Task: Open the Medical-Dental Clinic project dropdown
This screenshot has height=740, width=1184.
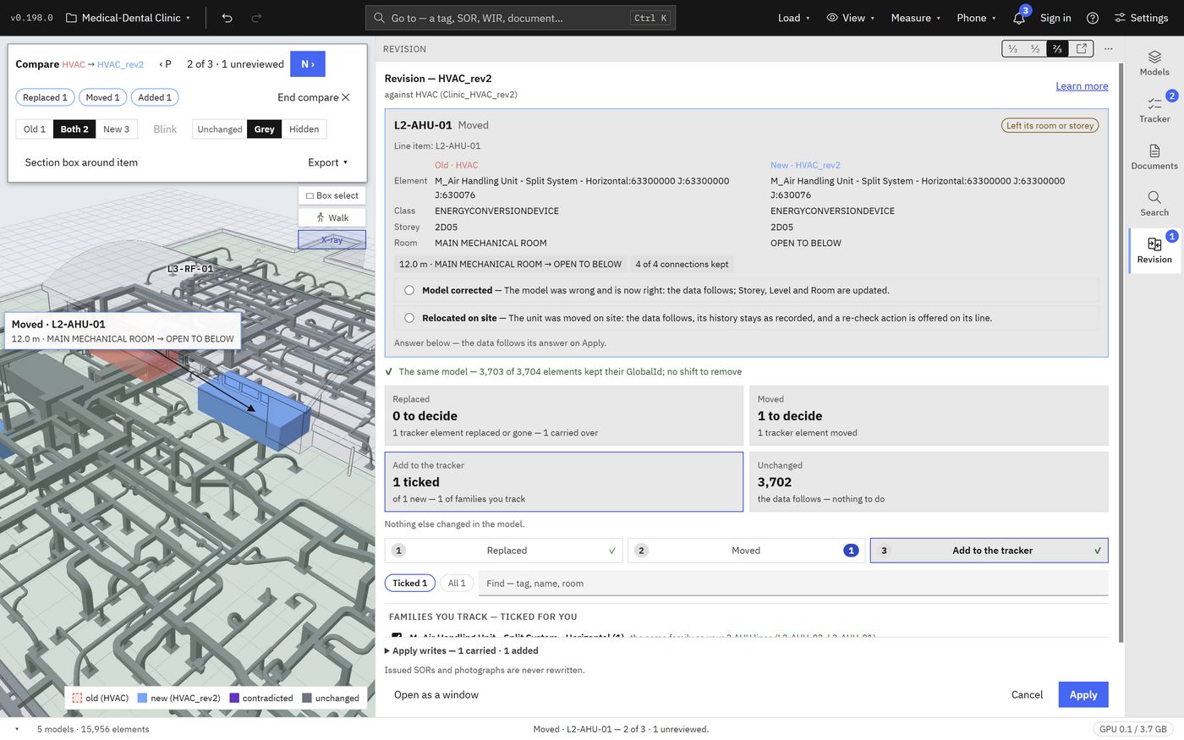Action: tap(128, 18)
